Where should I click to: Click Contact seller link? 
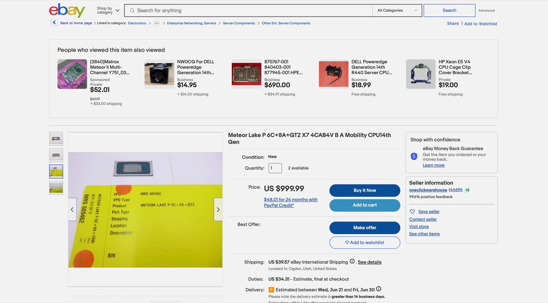click(423, 219)
